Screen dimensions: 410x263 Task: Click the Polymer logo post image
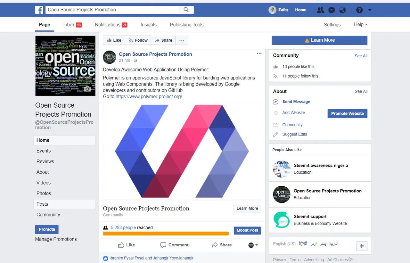[x=182, y=151]
